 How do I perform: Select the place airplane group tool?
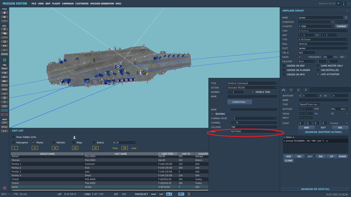pos(5,69)
